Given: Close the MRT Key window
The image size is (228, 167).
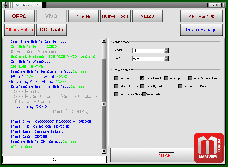Looking at the screenshot, I should (x=219, y=5).
